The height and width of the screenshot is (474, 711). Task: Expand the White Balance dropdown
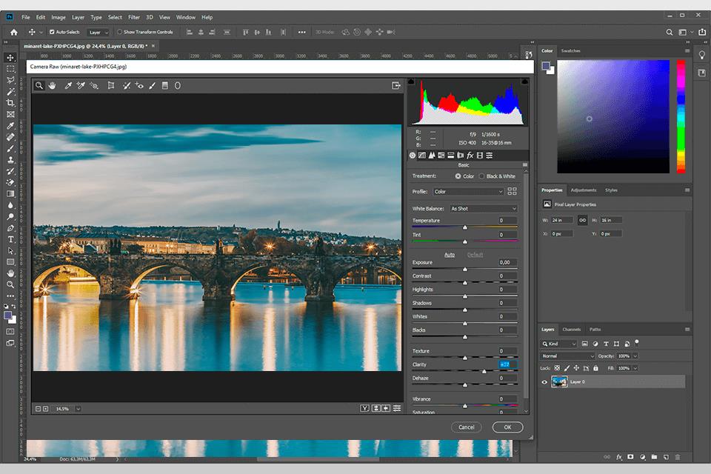click(x=483, y=209)
